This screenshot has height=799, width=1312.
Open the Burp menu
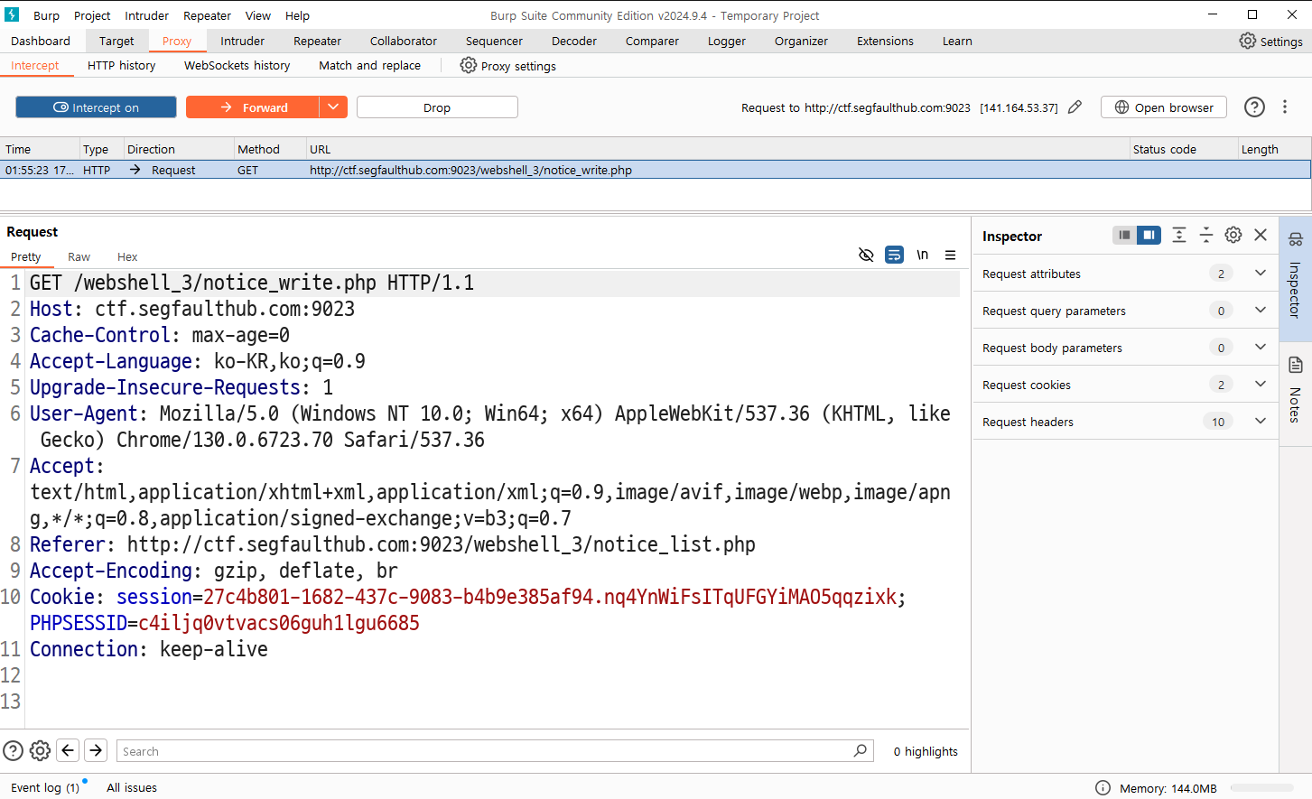46,15
